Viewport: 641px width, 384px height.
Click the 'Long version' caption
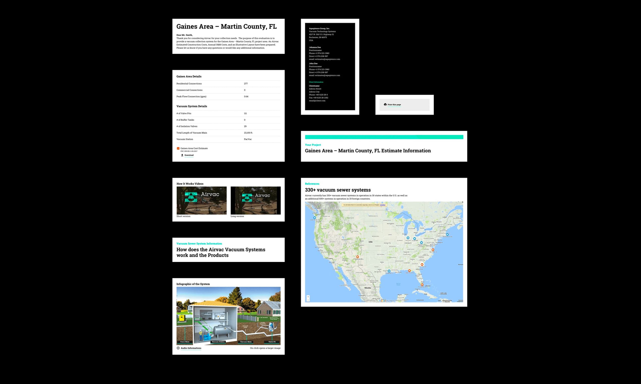coord(237,216)
